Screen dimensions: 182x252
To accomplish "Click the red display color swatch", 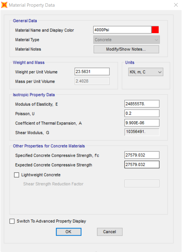I will point(155,30).
